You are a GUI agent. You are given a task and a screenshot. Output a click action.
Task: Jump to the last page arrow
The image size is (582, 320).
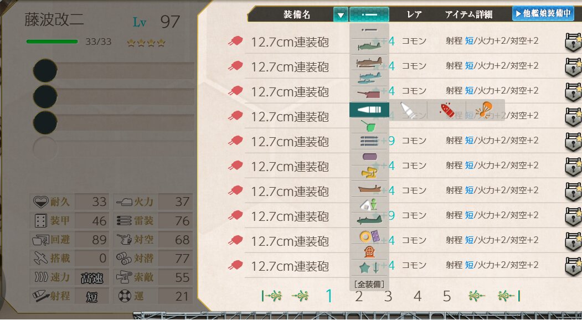pos(509,296)
